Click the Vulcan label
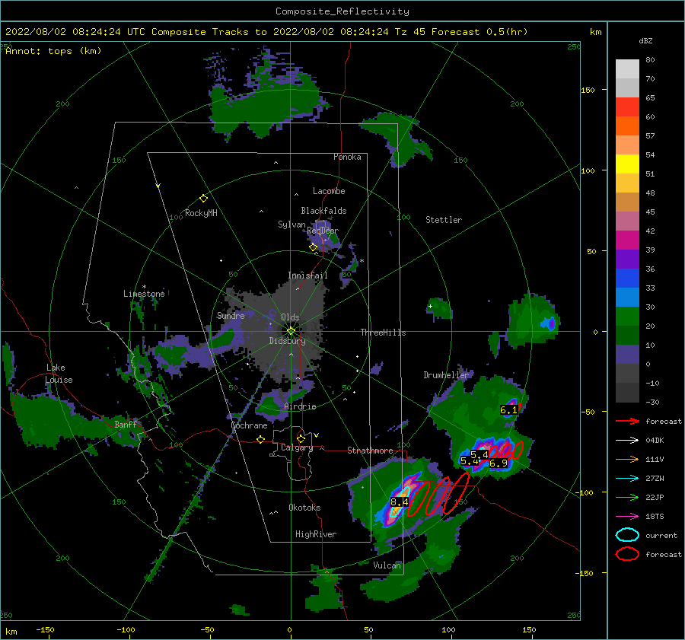The width and height of the screenshot is (685, 640). (x=387, y=565)
